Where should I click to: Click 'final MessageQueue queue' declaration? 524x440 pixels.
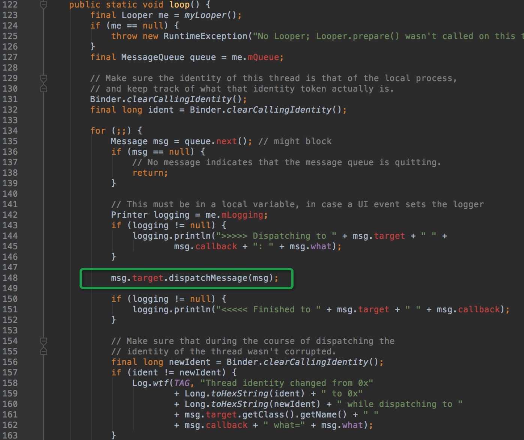tap(153, 57)
